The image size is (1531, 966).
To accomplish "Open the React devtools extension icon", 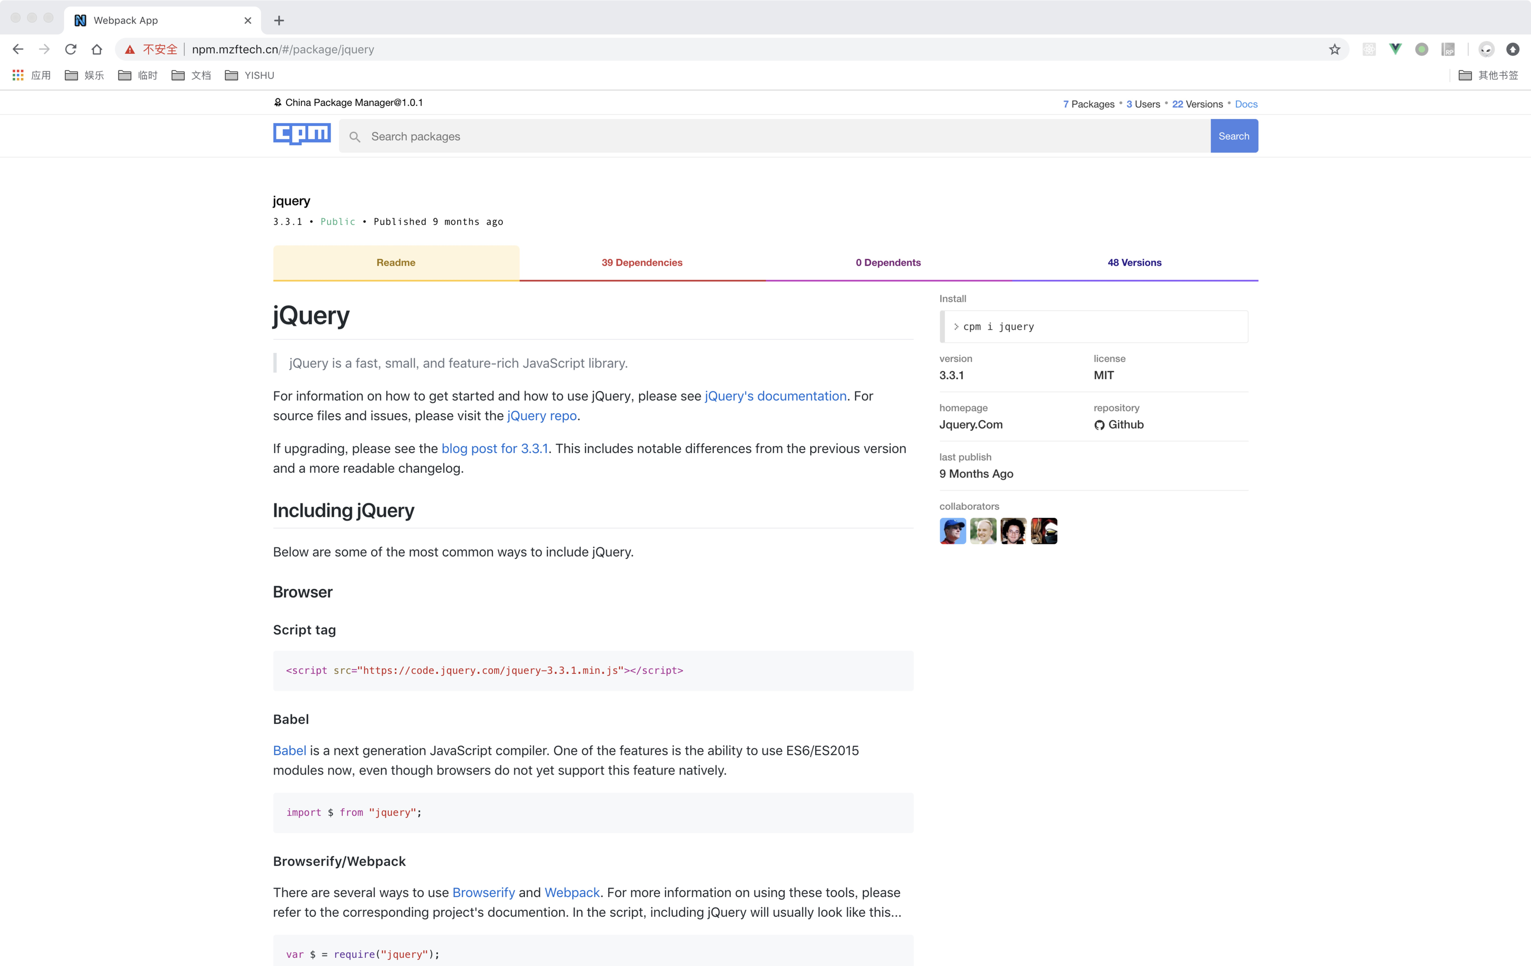I will coord(1369,49).
